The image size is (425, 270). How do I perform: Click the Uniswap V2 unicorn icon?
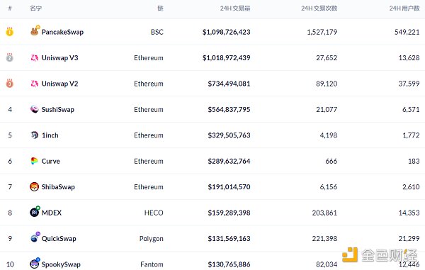[35, 84]
